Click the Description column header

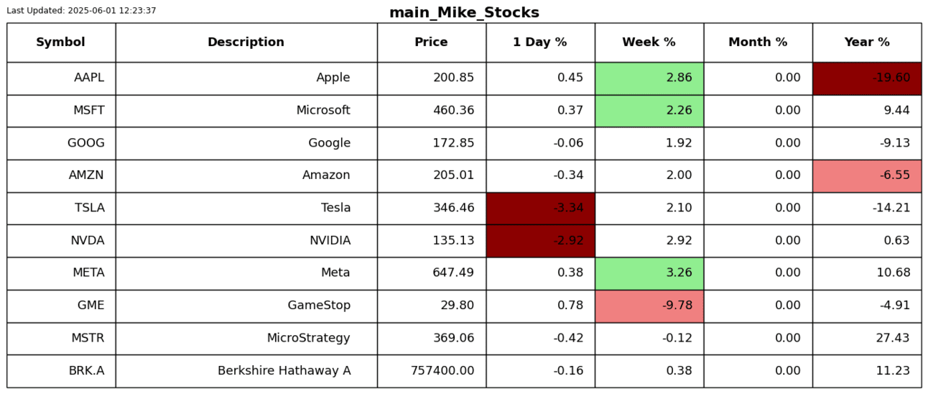pos(246,42)
